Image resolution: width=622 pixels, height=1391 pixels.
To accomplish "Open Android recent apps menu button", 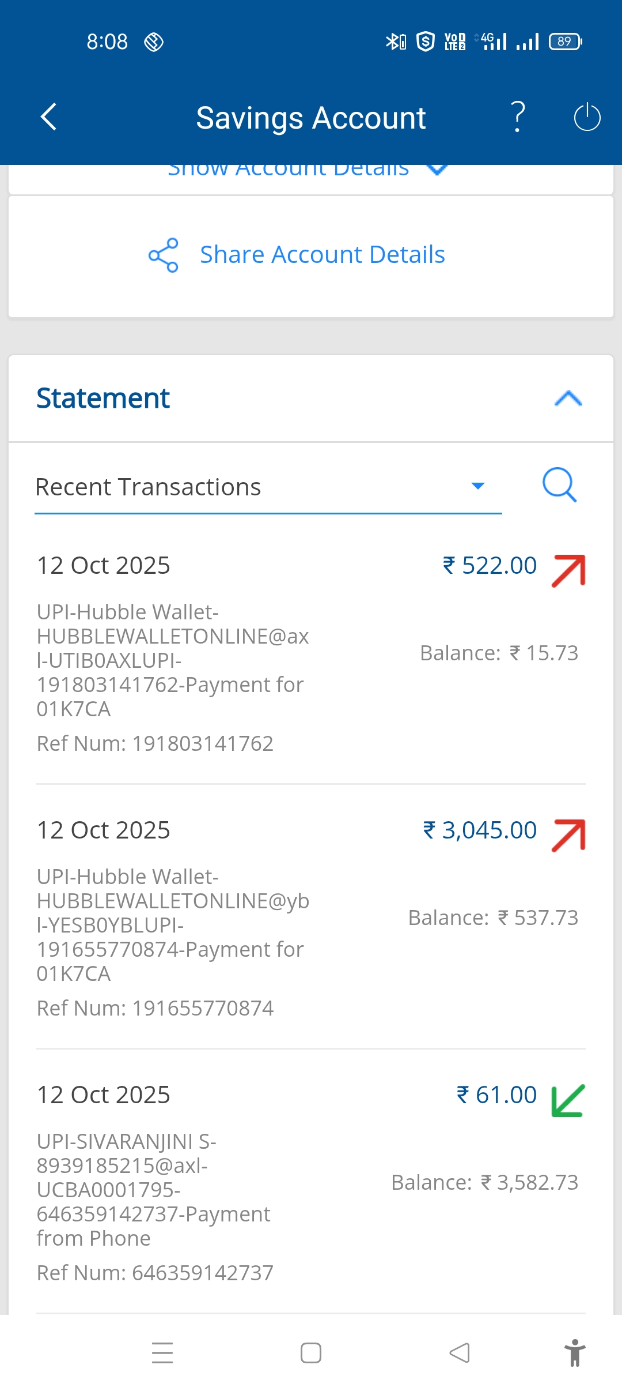I will 162,1353.
